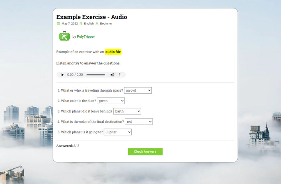
Task: Click the calendar icon beside the date
Action: [58, 24]
